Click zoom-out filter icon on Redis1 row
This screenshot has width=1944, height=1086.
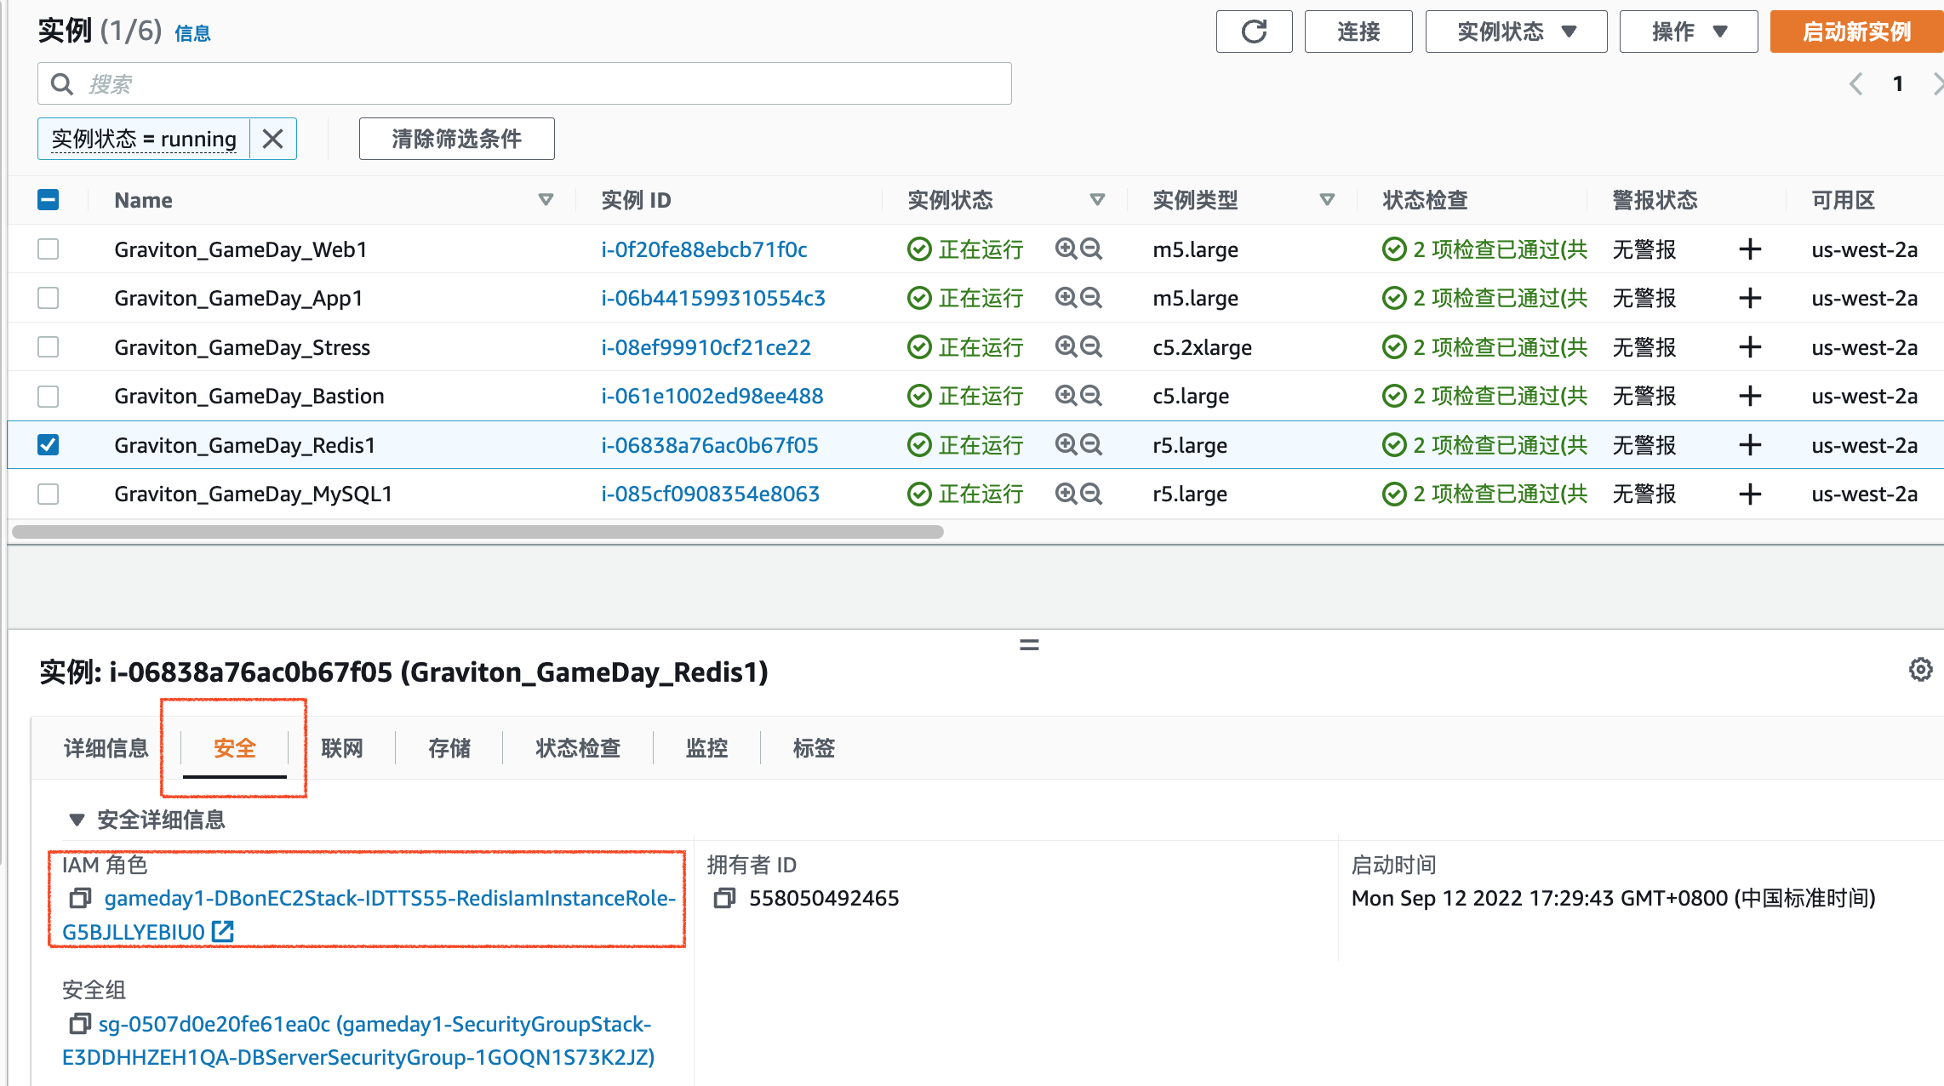(x=1091, y=445)
